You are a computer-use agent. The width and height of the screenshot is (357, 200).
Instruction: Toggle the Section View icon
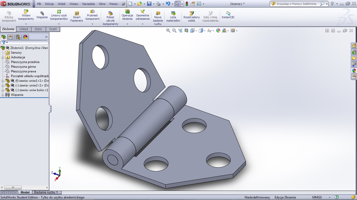click(186, 30)
